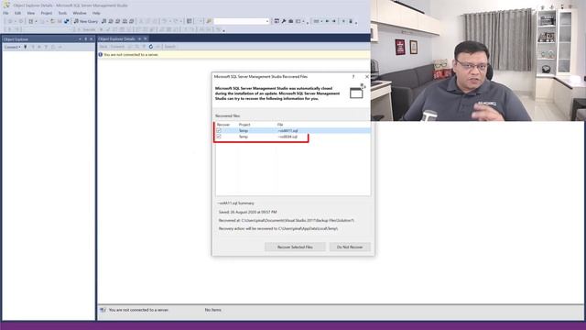Click the Project column header
This screenshot has height=330, width=586.
(x=244, y=125)
